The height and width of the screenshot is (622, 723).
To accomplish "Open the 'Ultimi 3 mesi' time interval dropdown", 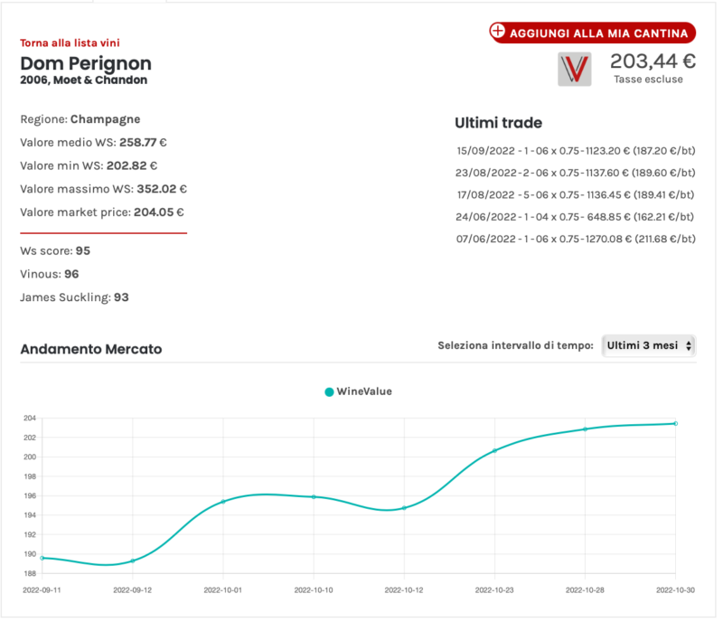I will tap(649, 345).
